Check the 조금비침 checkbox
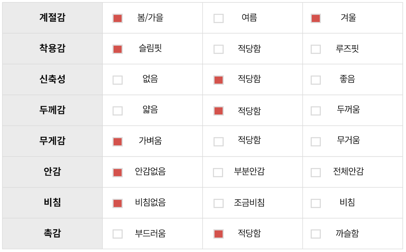Viewport: 406px width, 252px height. point(218,203)
